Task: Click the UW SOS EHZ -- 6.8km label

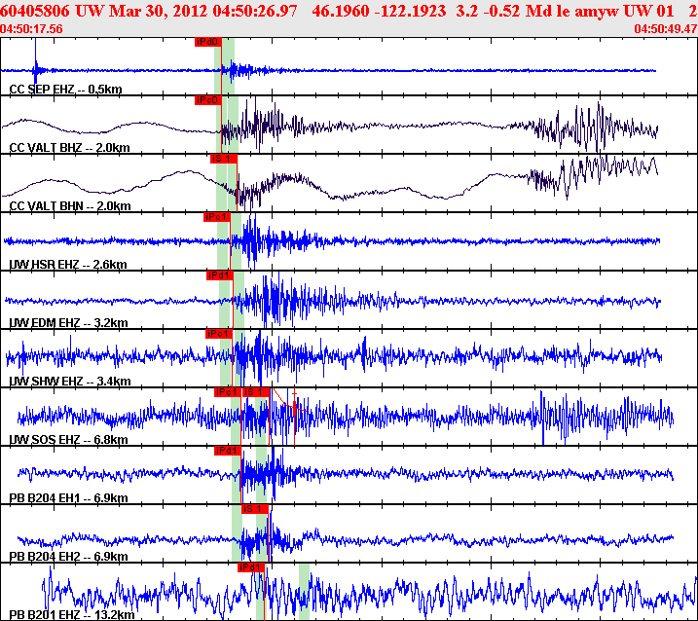Action: click(68, 440)
